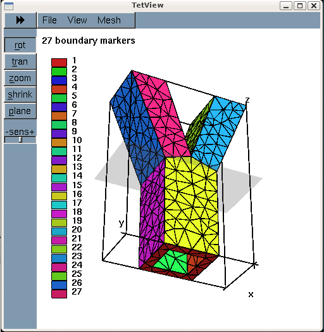Click the gold swatch for marker 13
324x332 pixels.
point(59,169)
